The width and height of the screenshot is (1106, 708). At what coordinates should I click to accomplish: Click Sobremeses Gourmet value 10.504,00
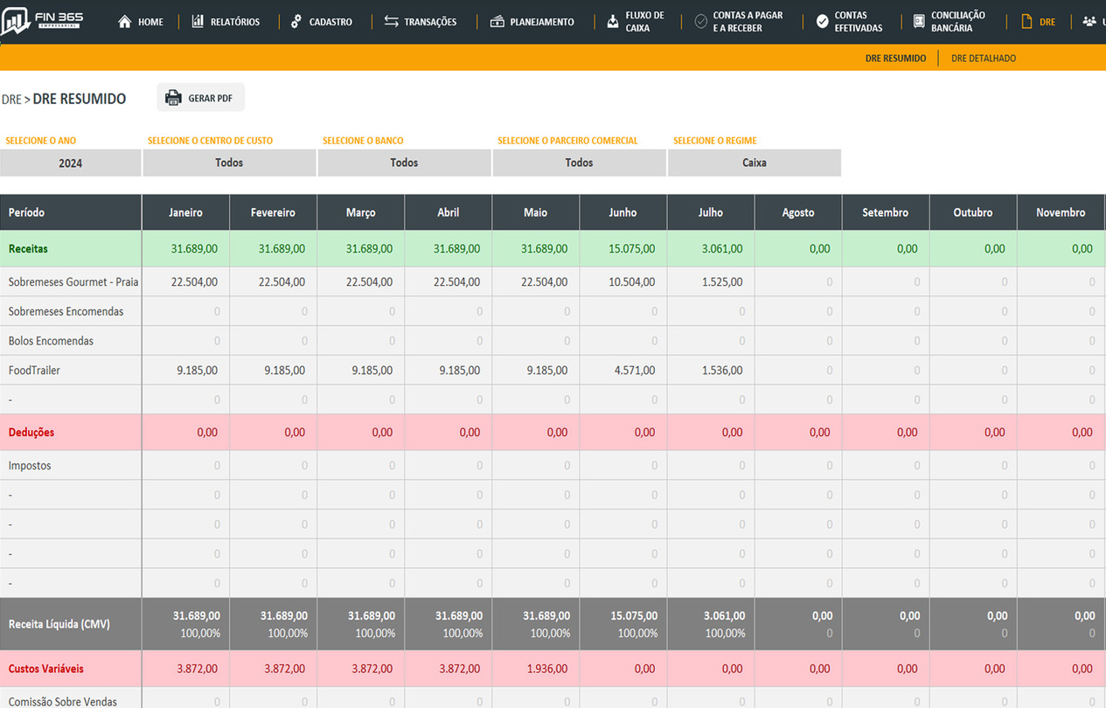click(x=632, y=281)
